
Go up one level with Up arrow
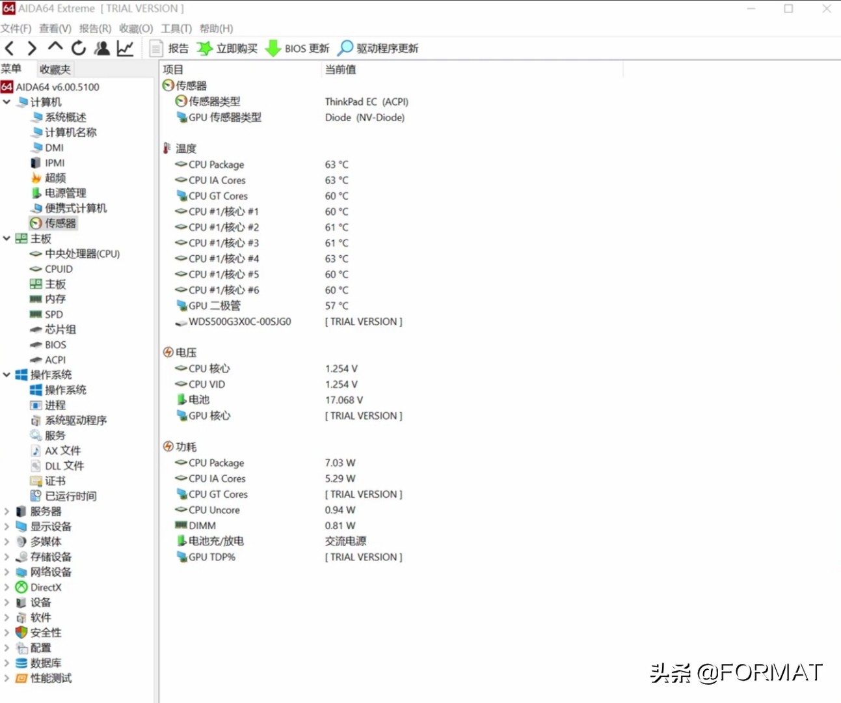[x=55, y=48]
